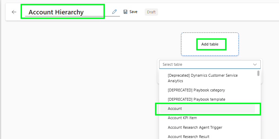This screenshot has height=139, width=279.
Task: Click the floppy disk save icon
Action: 125,12
